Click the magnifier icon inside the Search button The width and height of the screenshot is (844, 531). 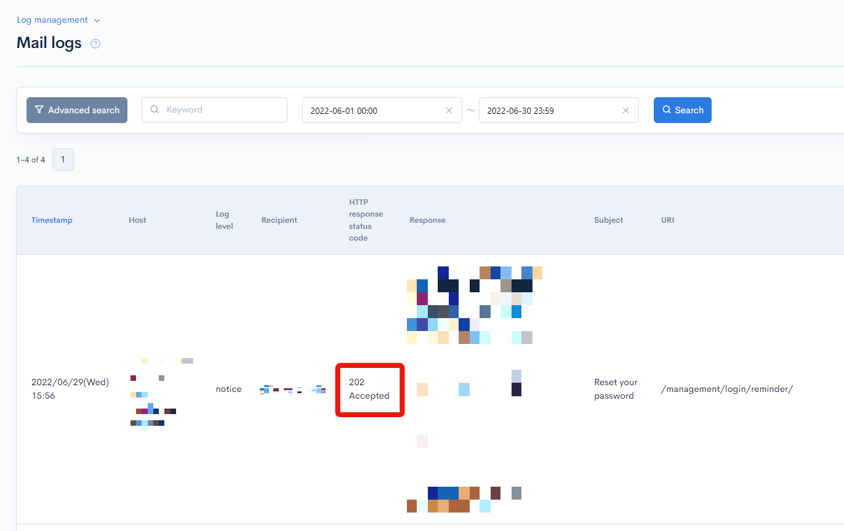(666, 110)
